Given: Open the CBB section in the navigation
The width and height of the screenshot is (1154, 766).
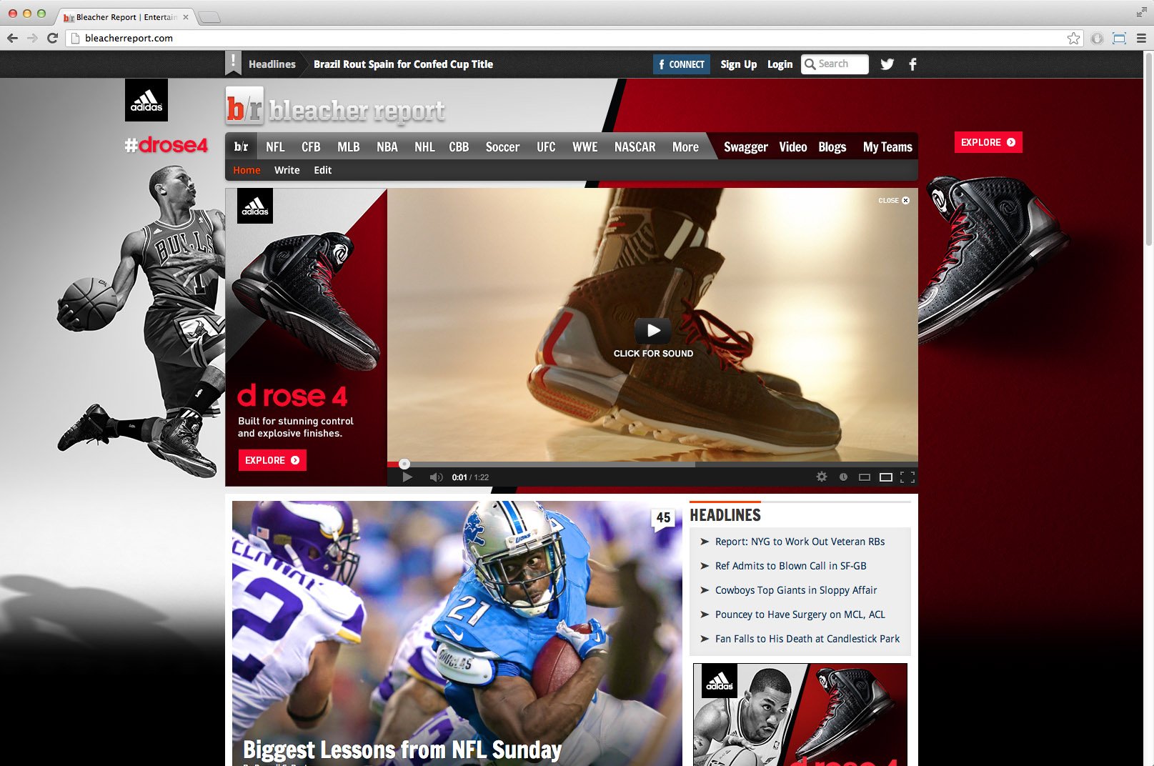Looking at the screenshot, I should [x=459, y=146].
